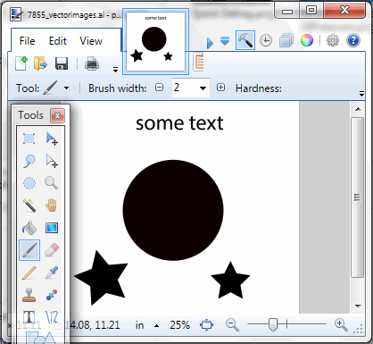Viewport: 373px width, 344px height.
Task: Click the vertical scrollbar down arrow
Action: [x=358, y=306]
